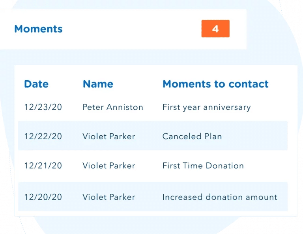Open Violet Parker in Increased donation row
This screenshot has height=234, width=303.
pyautogui.click(x=109, y=197)
